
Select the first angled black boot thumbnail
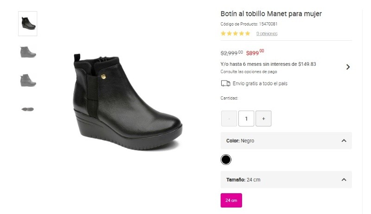28,23
